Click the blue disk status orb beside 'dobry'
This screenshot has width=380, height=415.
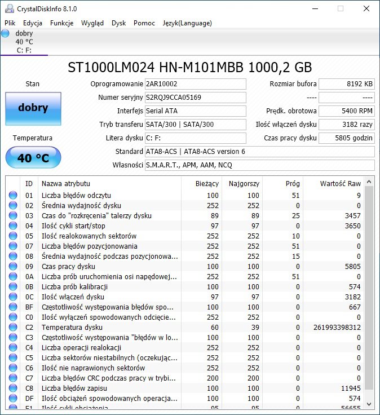point(5,33)
